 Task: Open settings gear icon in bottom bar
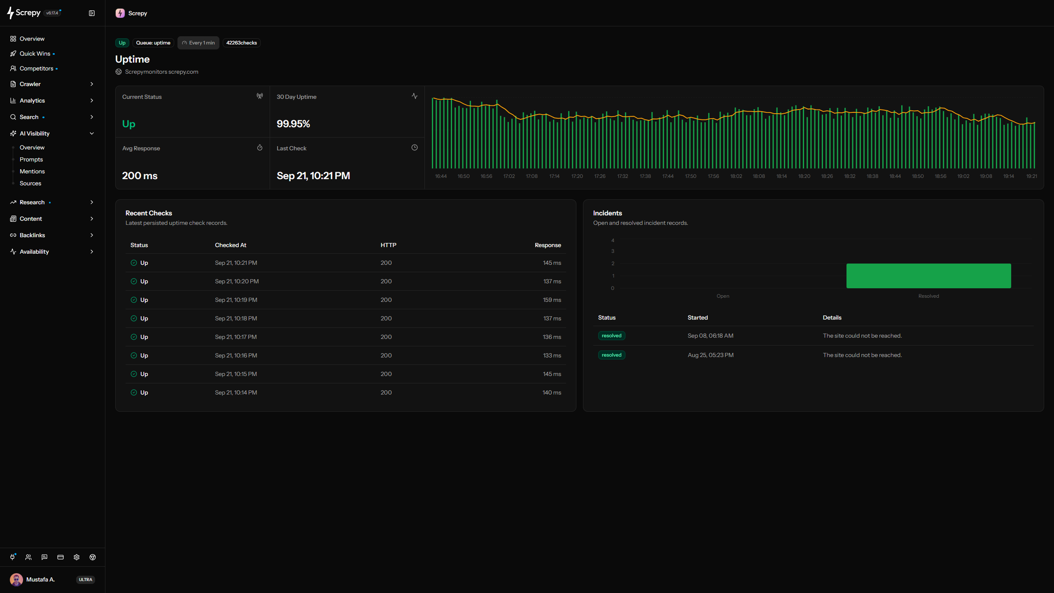[x=77, y=557]
